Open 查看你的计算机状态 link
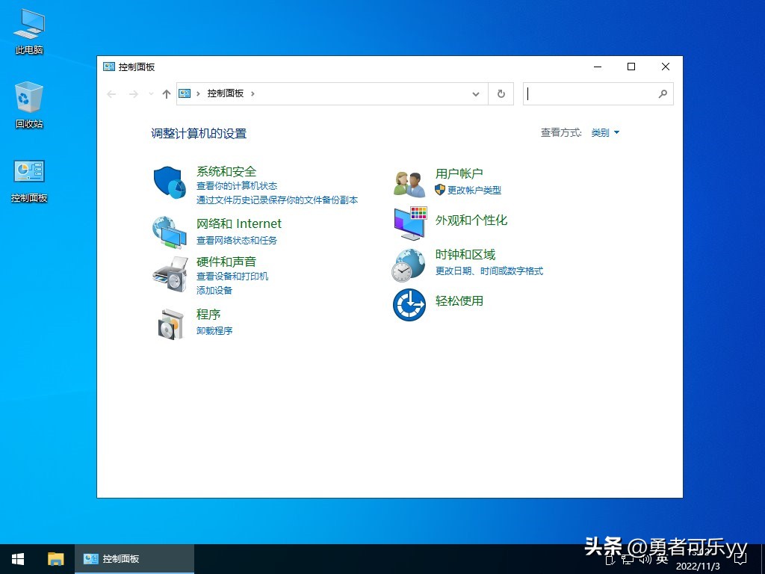765x574 pixels. [x=236, y=186]
